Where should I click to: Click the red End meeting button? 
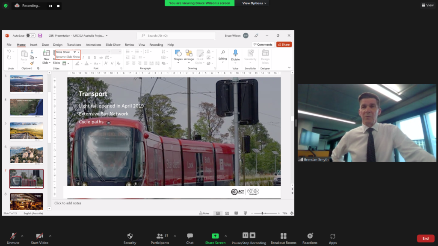[425, 238]
